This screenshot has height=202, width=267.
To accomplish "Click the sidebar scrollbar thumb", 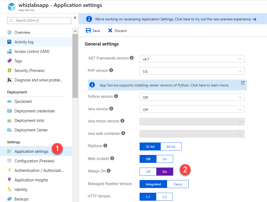I will 75,66.
